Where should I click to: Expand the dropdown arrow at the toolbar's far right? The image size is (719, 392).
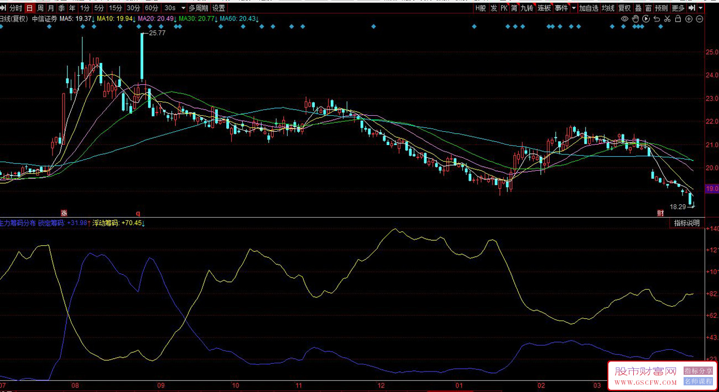pos(701,8)
